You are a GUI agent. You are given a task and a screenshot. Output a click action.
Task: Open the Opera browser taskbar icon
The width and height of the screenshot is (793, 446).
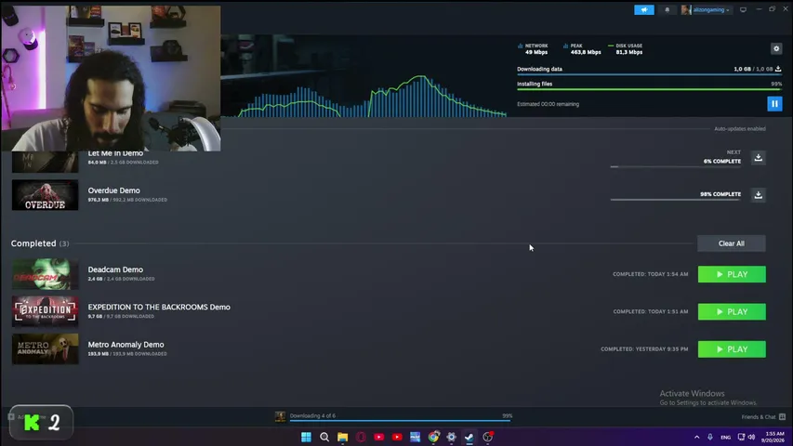[x=361, y=437]
